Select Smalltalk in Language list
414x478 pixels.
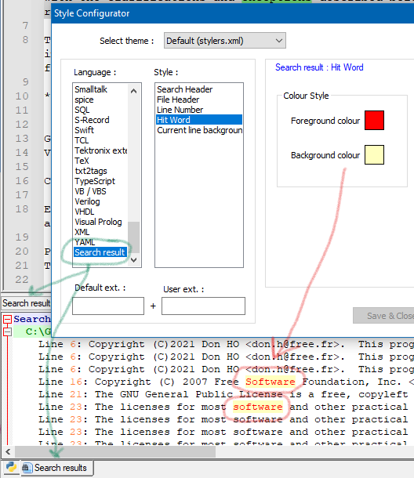coord(91,89)
